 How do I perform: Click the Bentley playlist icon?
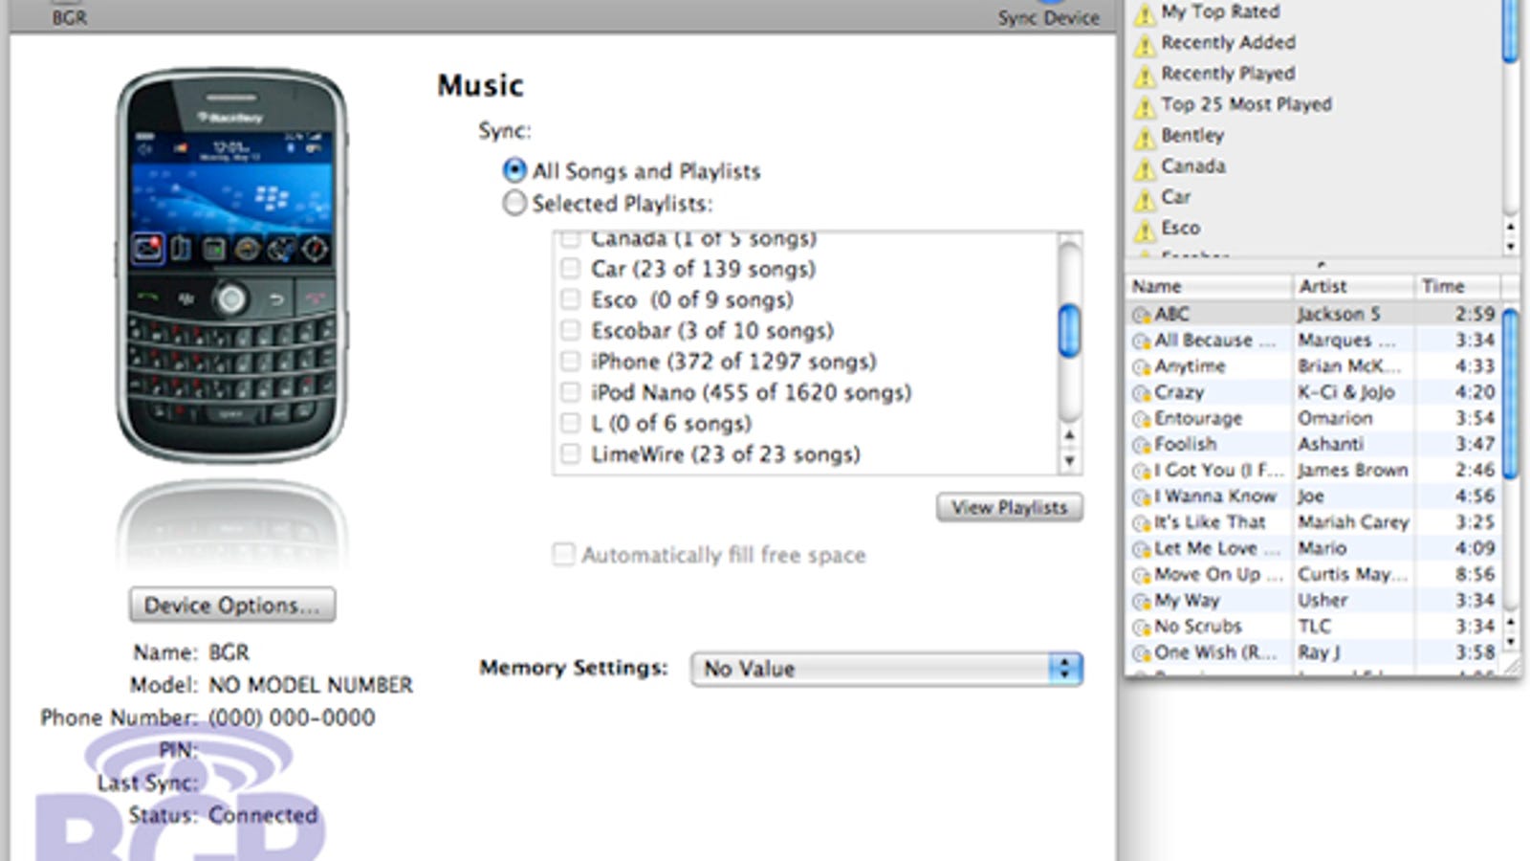tap(1144, 137)
